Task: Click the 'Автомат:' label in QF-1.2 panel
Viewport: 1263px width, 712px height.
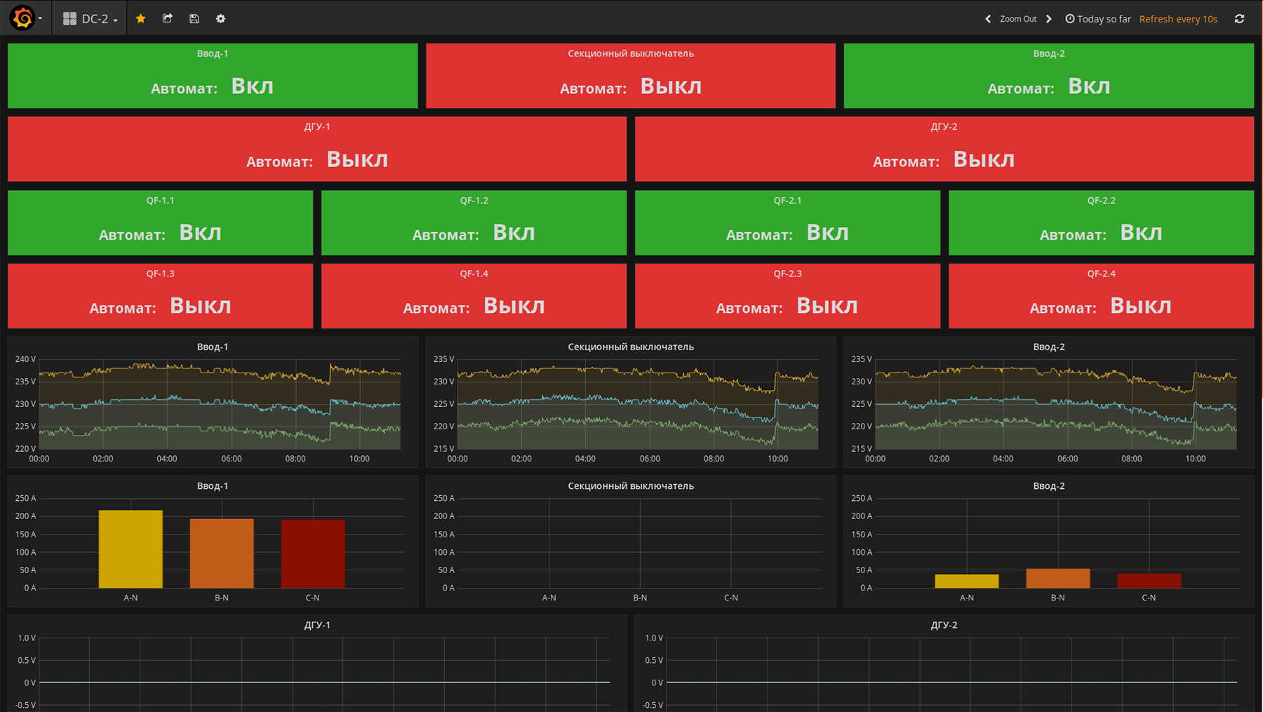Action: click(x=446, y=235)
